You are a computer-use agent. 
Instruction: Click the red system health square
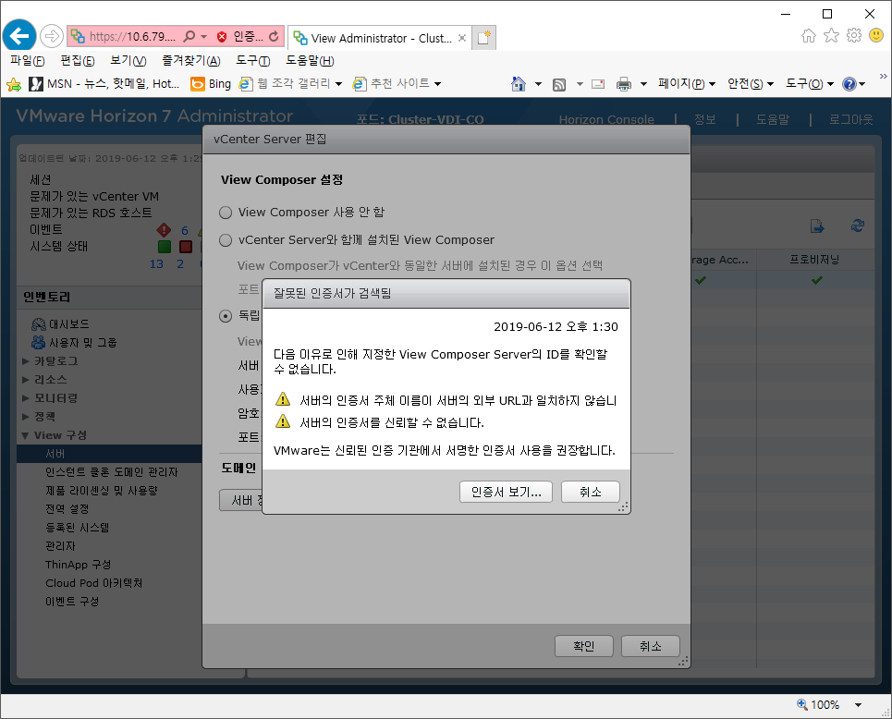tap(186, 247)
